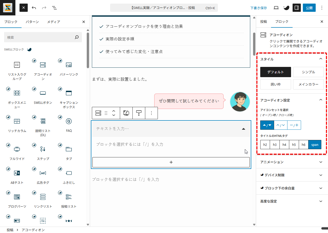Open the document overview list icon
Screen dimensions: 328x233
[54, 8]
